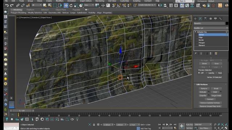
Task: Switch to the Modify command panel tab
Action: pyautogui.click(x=200, y=18)
